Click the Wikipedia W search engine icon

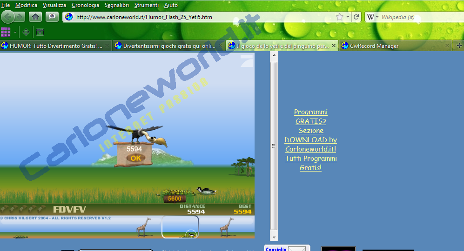pyautogui.click(x=370, y=17)
